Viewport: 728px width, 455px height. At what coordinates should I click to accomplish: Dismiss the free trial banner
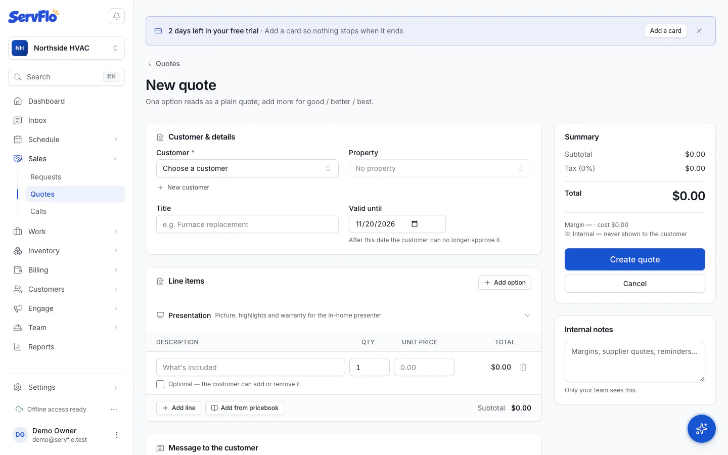[699, 31]
